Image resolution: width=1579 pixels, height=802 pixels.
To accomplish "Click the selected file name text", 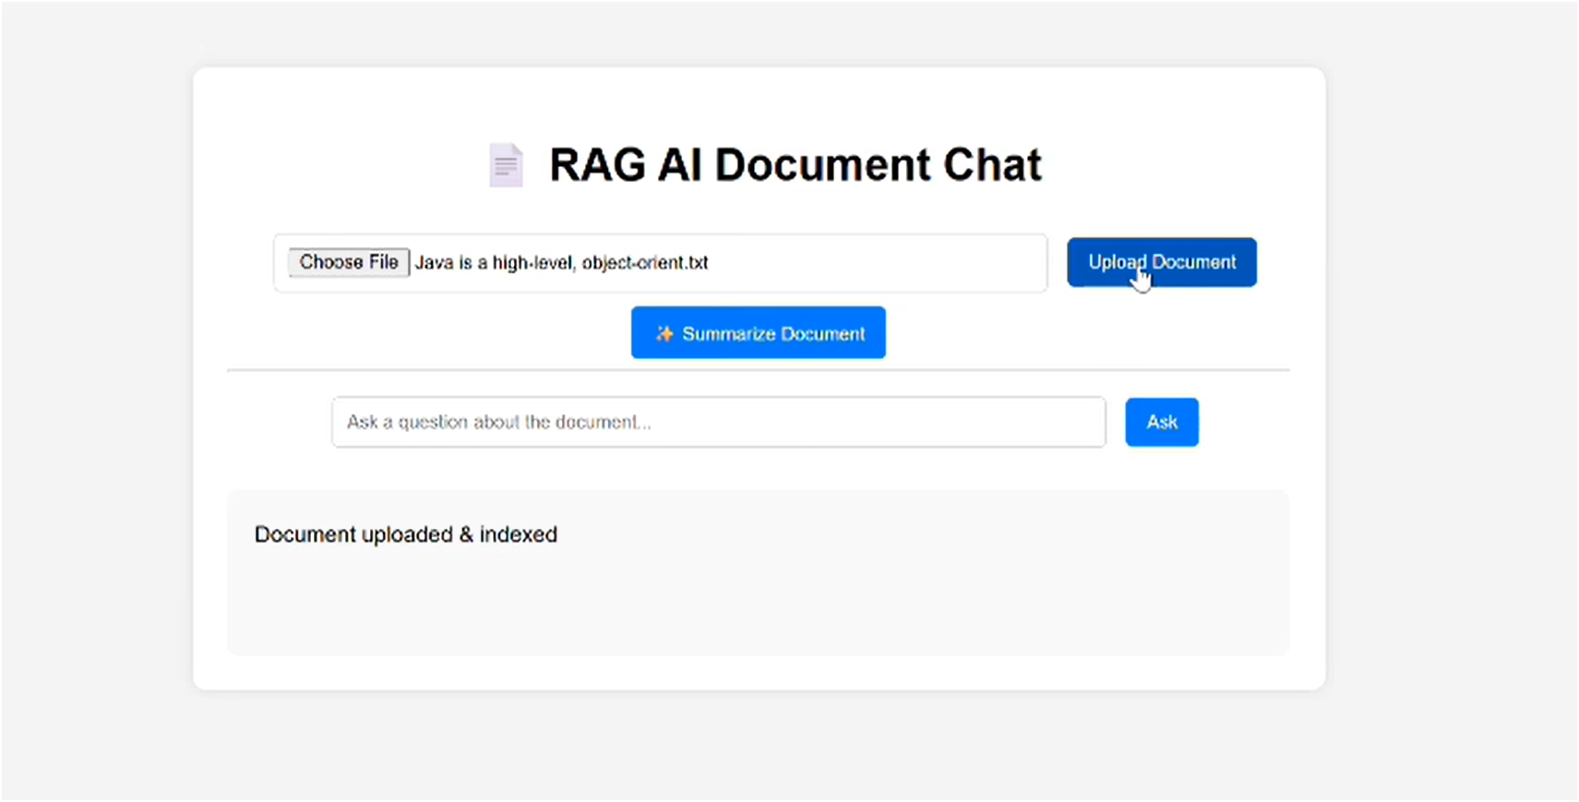I will (x=561, y=263).
